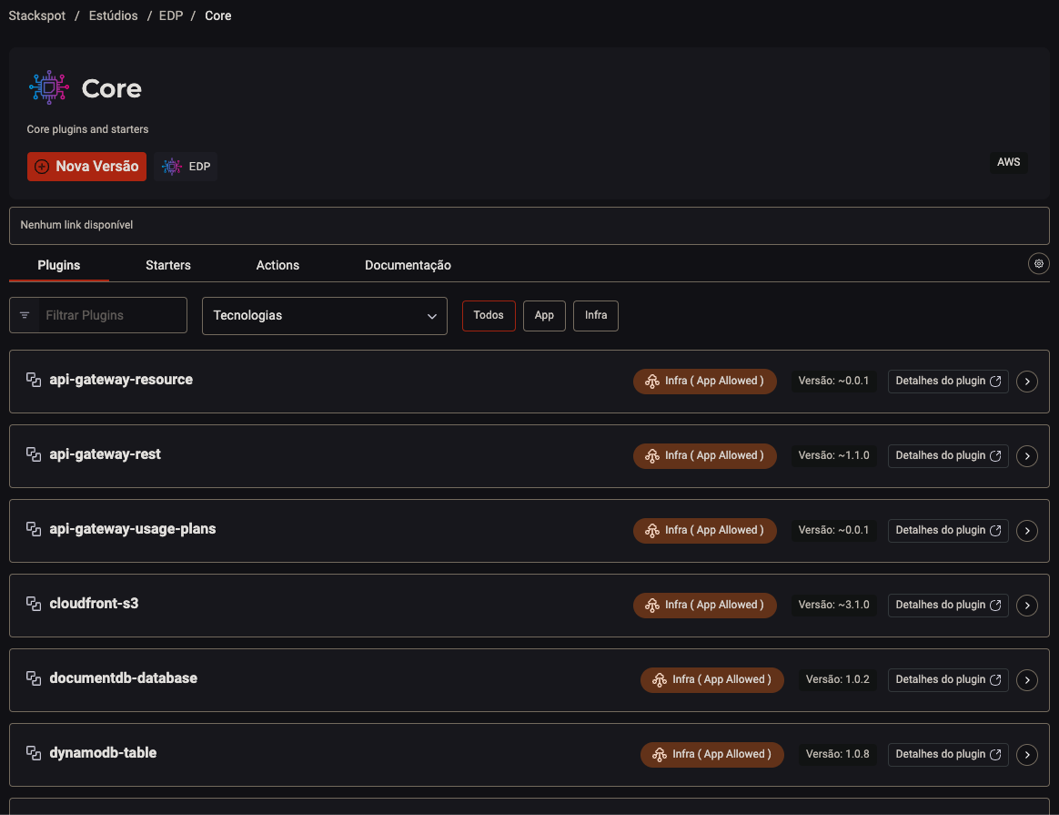Viewport: 1059px width, 815px height.
Task: Click plugin icon beside cloudfront-s3
Action: (x=33, y=604)
